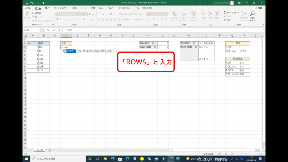This screenshot has width=288, height=162.
Task: Open the Clear (クリア) dropdown
Action: point(229,20)
